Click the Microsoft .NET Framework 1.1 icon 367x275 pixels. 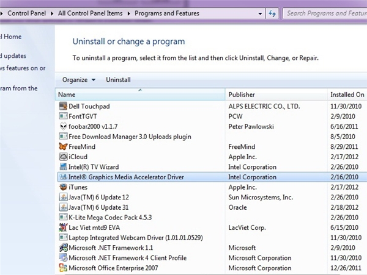[63, 248]
